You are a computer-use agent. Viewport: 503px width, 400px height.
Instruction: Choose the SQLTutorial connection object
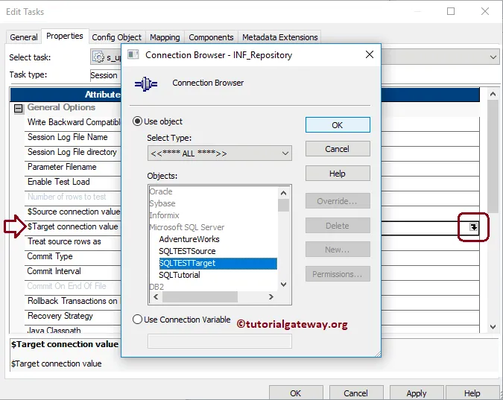tap(180, 275)
